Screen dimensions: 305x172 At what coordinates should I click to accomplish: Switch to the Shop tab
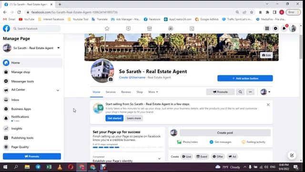140,92
